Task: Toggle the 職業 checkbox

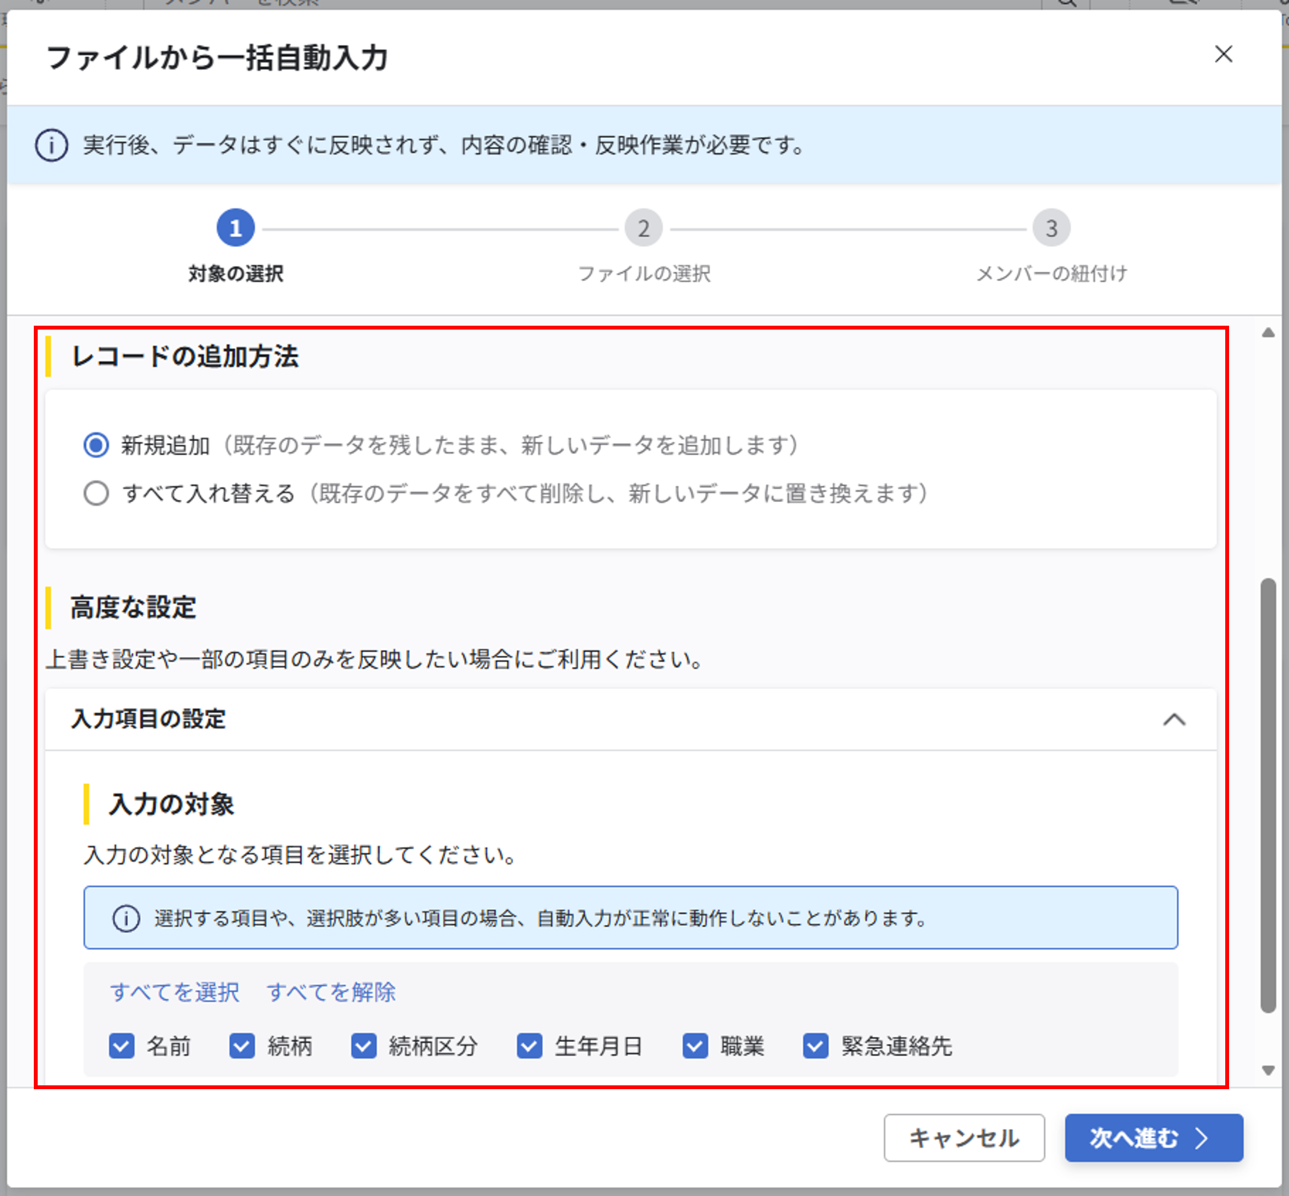Action: (696, 1046)
